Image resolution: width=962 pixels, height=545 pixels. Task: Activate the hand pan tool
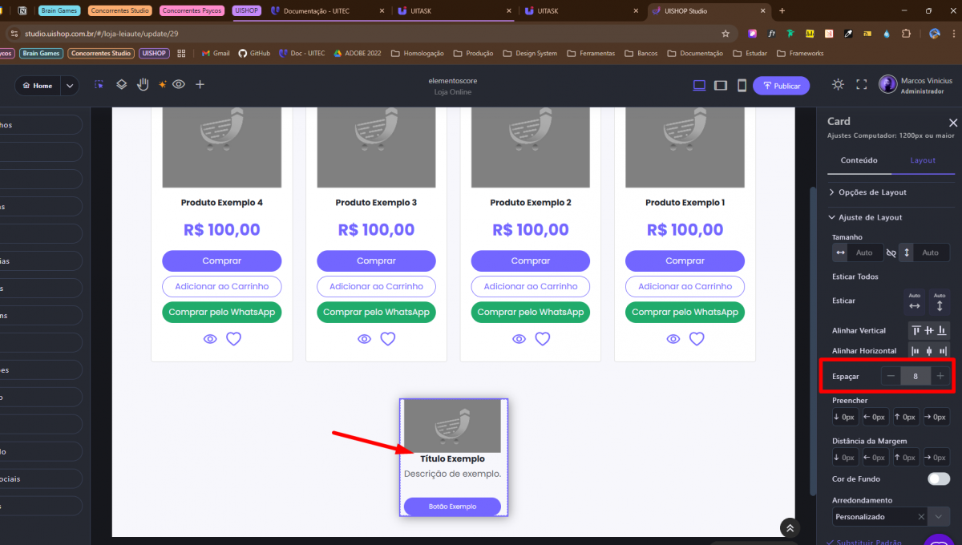coord(143,85)
